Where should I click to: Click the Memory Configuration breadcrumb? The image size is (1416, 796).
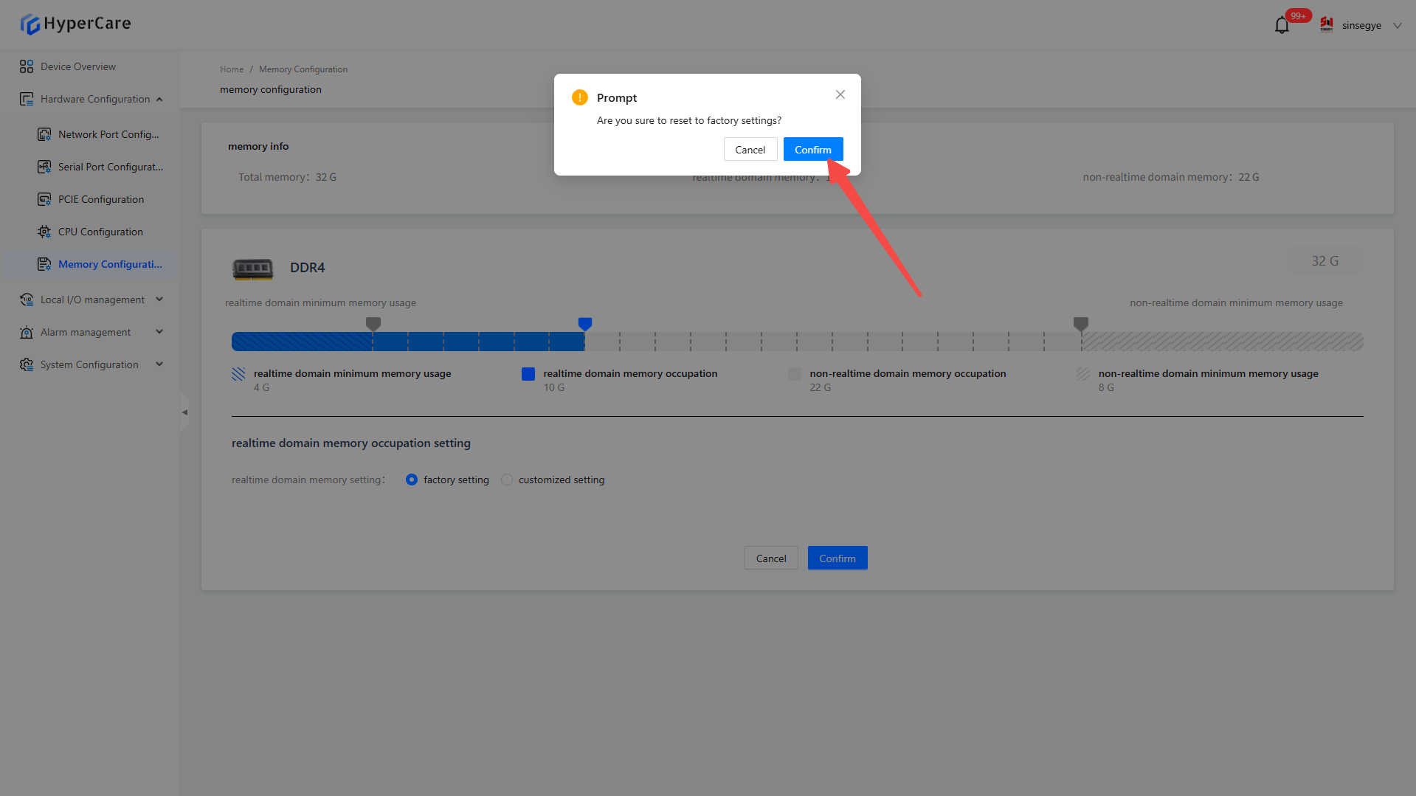[303, 69]
